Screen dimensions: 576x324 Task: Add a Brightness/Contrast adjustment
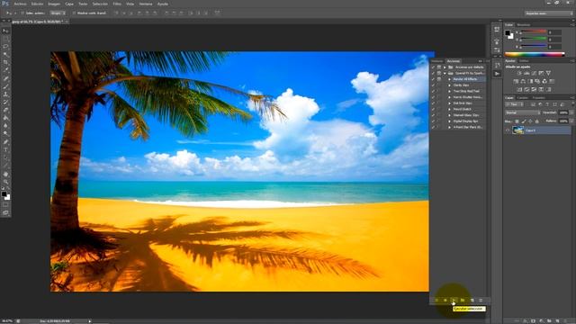519,73
